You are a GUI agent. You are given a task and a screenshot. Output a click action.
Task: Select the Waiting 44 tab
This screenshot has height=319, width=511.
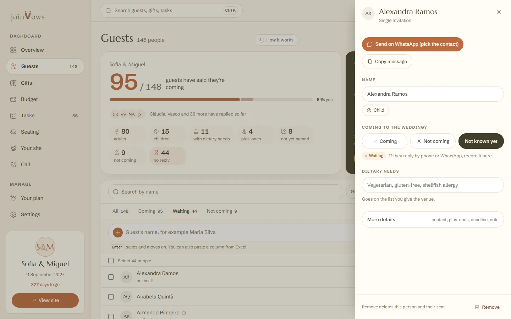(185, 211)
